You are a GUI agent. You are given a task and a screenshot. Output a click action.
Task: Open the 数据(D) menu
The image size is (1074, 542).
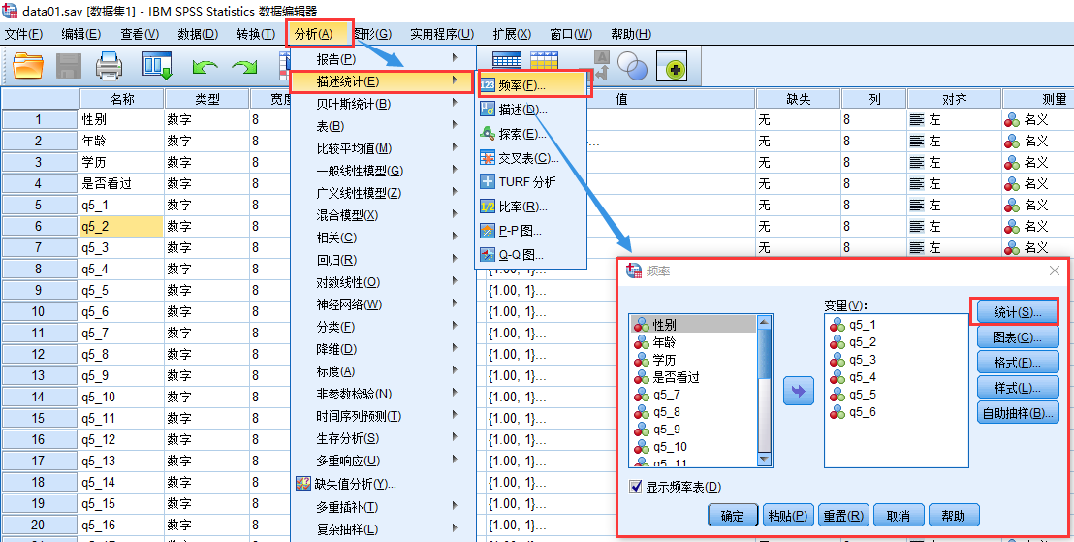(x=198, y=34)
